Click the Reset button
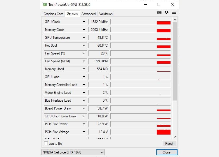The width and height of the screenshot is (219, 157). [x=169, y=144]
